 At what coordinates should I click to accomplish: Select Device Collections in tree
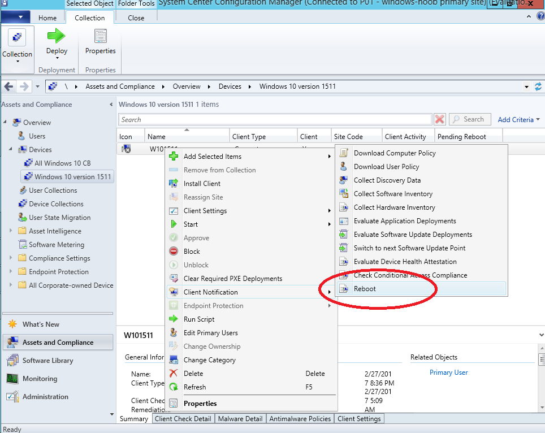pyautogui.click(x=51, y=203)
